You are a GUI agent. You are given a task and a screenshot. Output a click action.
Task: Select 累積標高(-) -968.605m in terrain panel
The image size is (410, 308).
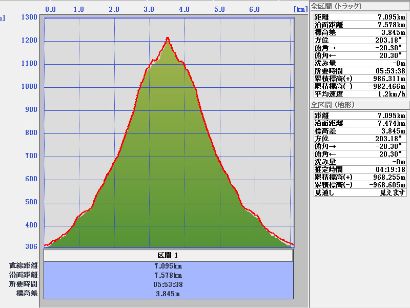point(360,184)
